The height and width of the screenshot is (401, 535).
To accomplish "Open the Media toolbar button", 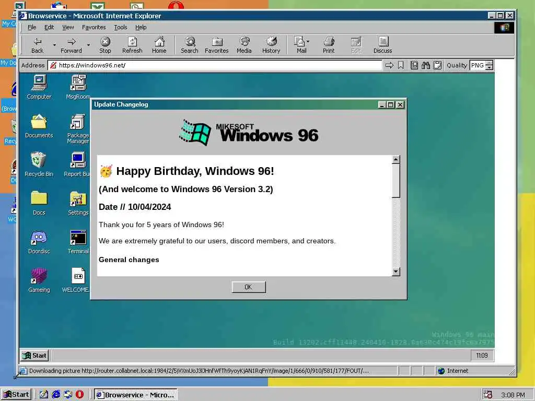I will click(244, 45).
